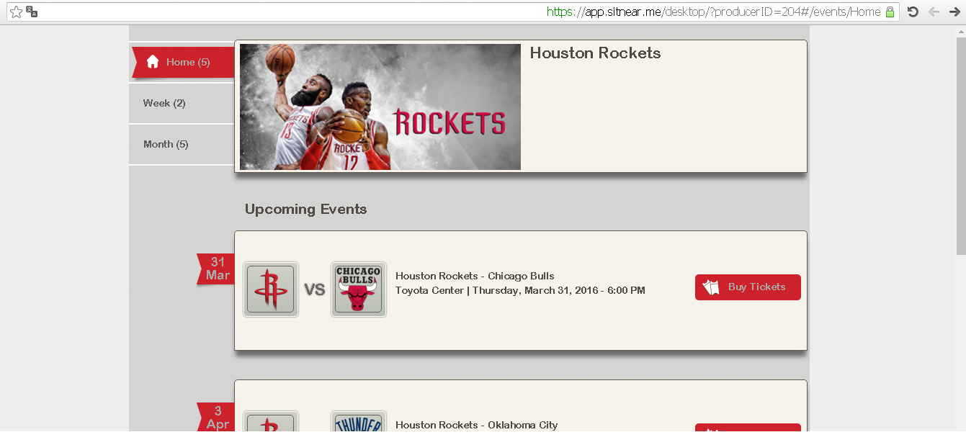
Task: Open the translate page icon
Action: click(x=32, y=12)
